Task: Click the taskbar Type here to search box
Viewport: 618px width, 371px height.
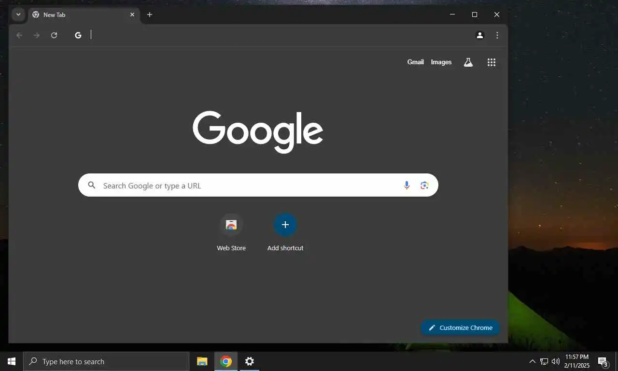Action: point(106,361)
